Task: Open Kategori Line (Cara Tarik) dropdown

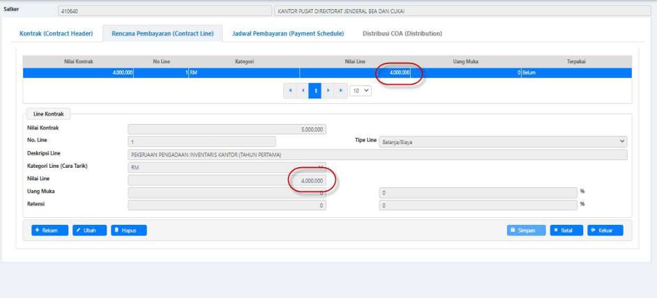Action: tap(227, 167)
